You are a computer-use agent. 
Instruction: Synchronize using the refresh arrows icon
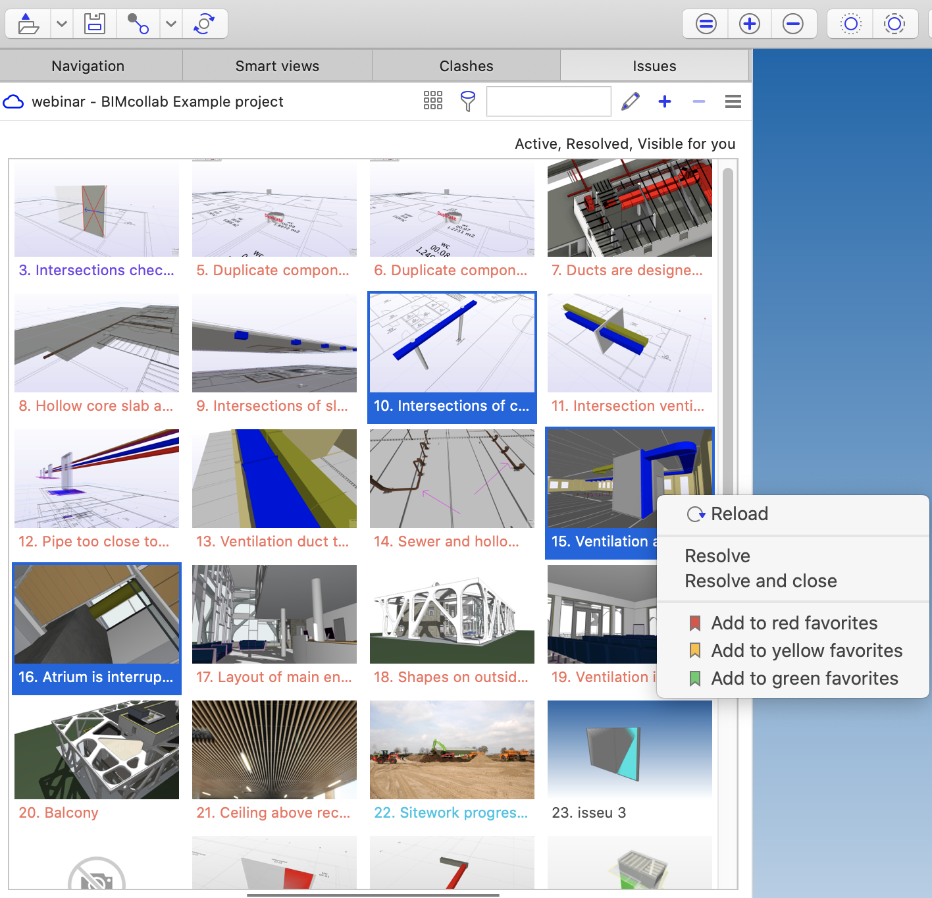coord(205,24)
